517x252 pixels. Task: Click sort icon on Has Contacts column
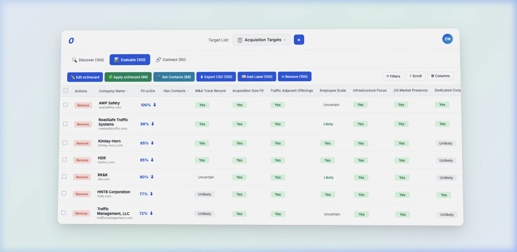(x=188, y=91)
